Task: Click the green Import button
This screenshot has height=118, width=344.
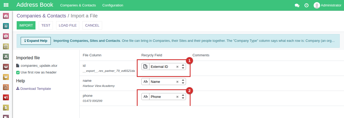Action: pos(26,25)
